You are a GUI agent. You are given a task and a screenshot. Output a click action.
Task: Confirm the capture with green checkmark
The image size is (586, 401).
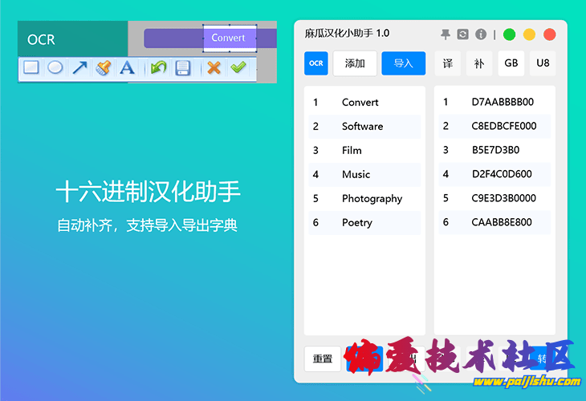(x=238, y=68)
